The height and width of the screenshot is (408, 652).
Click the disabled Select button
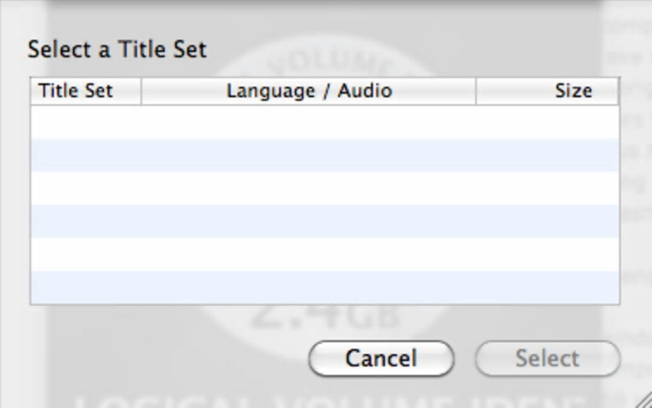(x=547, y=358)
